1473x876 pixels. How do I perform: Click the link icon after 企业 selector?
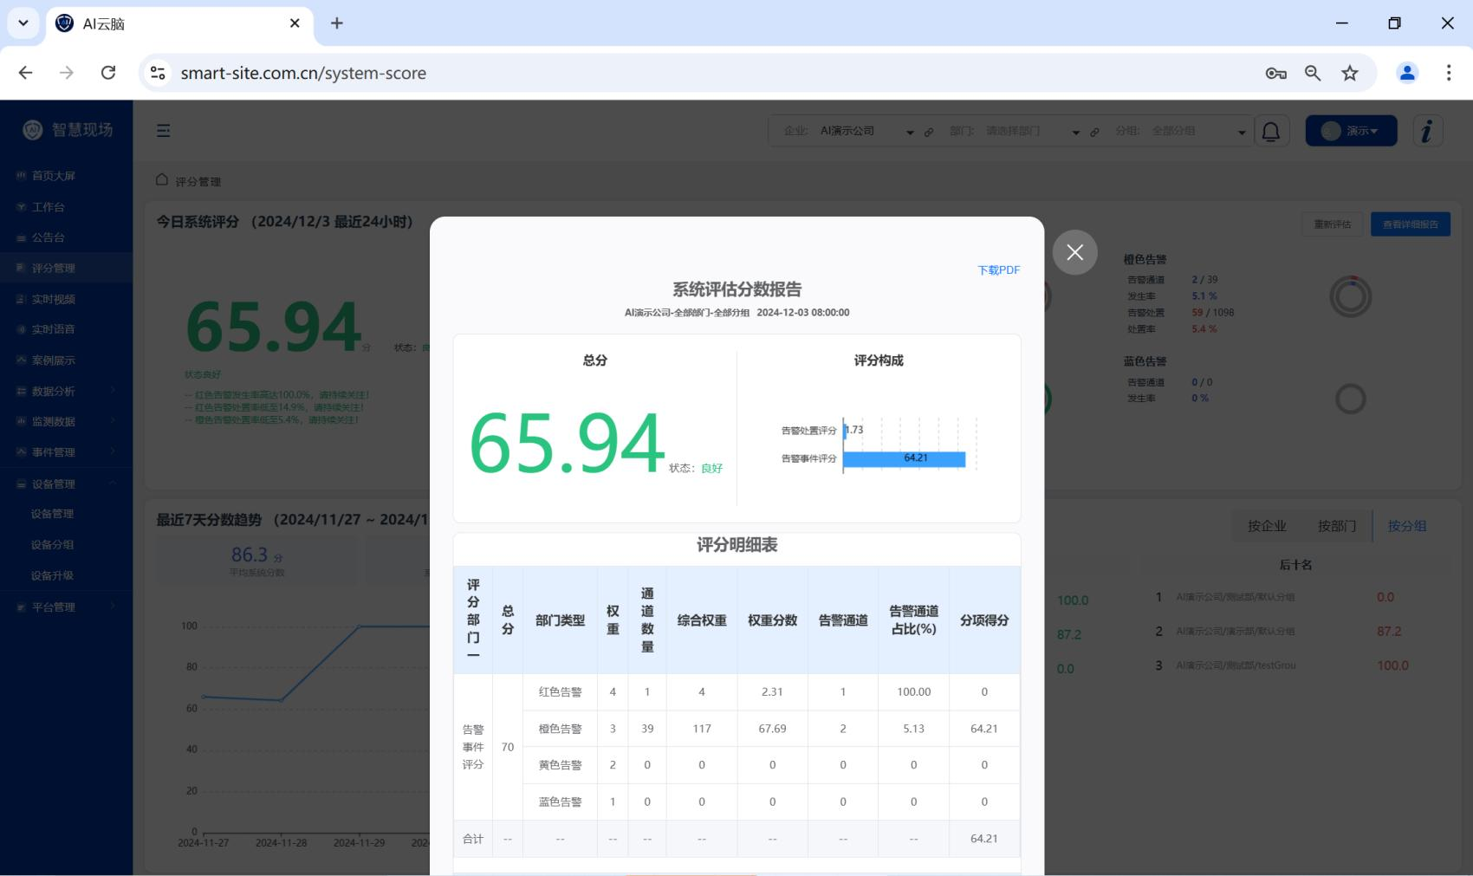(x=928, y=133)
